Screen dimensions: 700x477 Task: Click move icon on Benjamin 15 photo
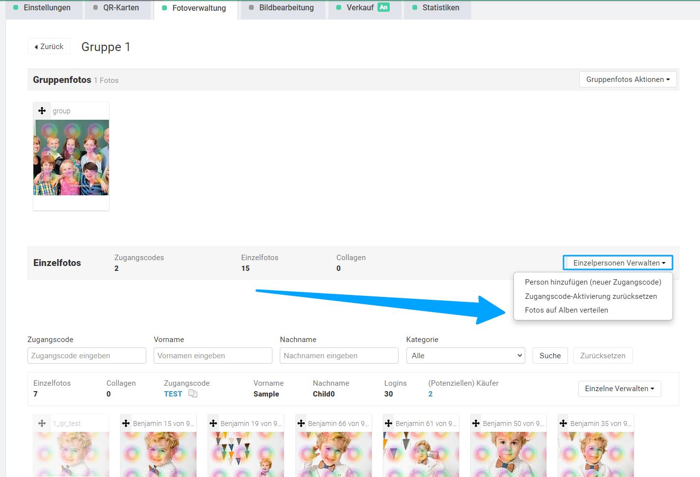coord(126,423)
